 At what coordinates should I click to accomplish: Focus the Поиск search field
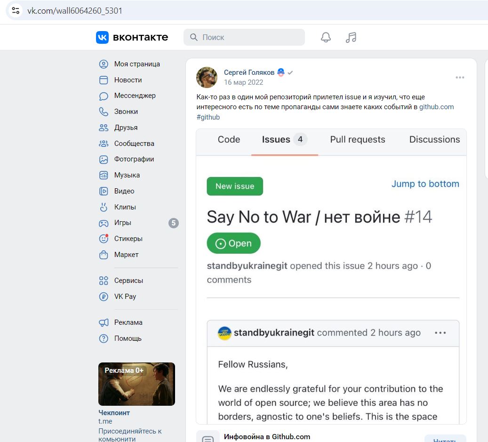point(244,37)
